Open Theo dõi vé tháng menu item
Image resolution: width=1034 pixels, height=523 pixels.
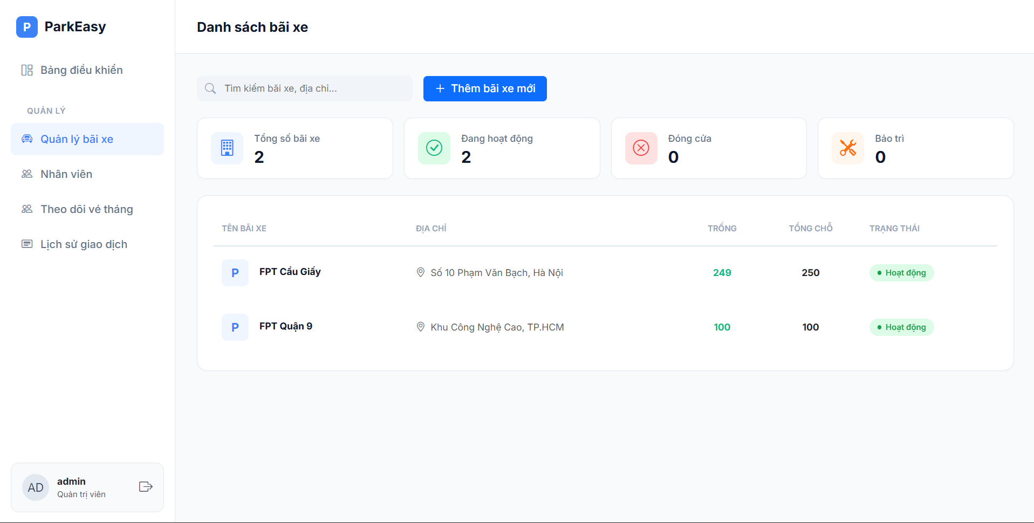point(86,209)
